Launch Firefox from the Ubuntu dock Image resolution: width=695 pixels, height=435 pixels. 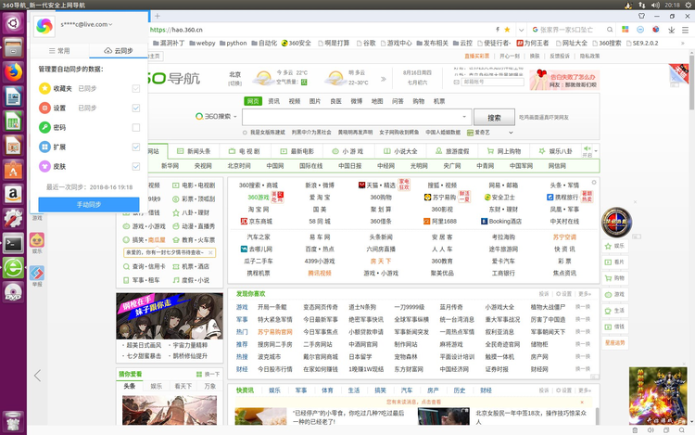pyautogui.click(x=13, y=71)
